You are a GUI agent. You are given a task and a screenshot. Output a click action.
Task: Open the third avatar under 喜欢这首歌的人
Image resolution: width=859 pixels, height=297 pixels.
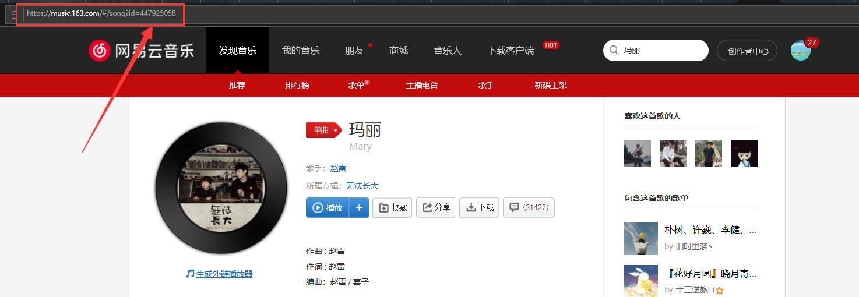pos(709,153)
